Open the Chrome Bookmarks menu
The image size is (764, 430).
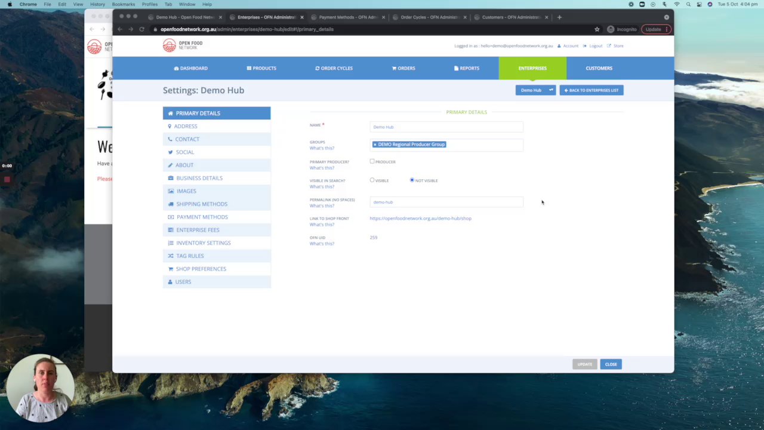coord(124,4)
